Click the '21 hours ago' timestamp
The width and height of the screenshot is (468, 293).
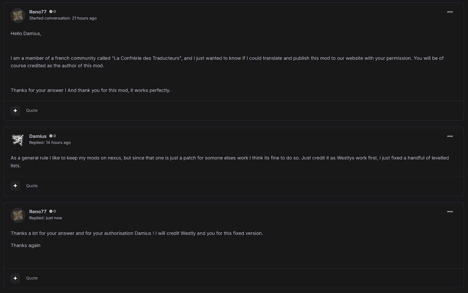tap(84, 18)
